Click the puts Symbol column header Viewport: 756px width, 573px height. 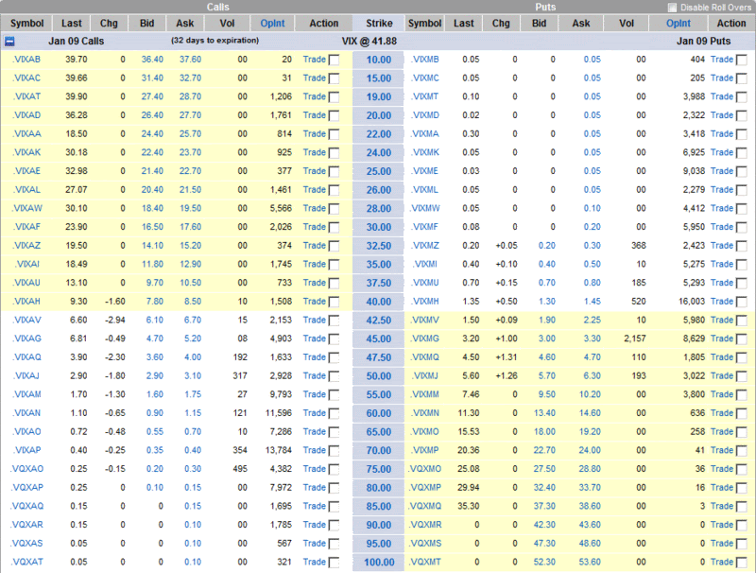click(424, 23)
